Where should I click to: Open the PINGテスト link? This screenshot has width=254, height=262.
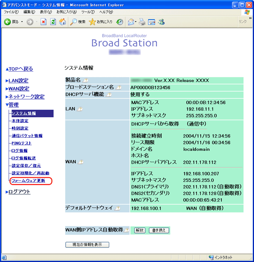[x=22, y=143]
